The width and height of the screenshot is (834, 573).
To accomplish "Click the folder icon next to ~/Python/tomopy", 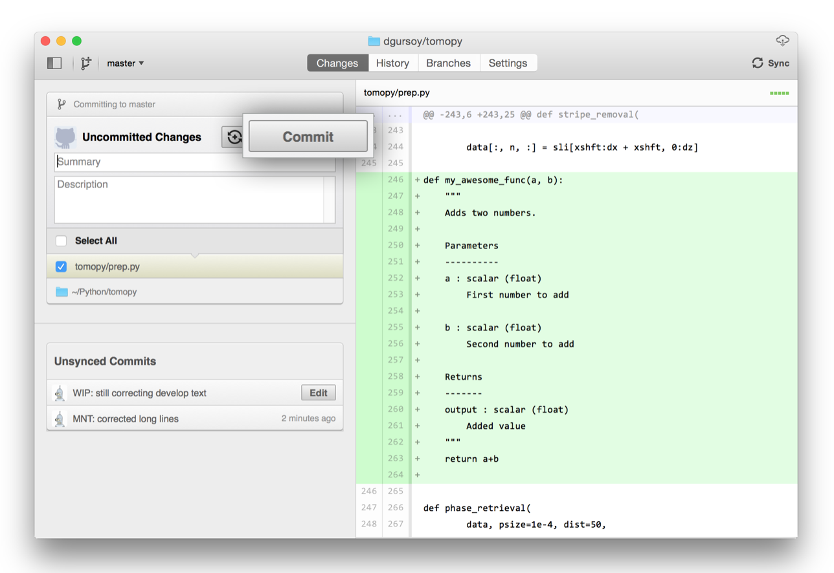I will (62, 292).
